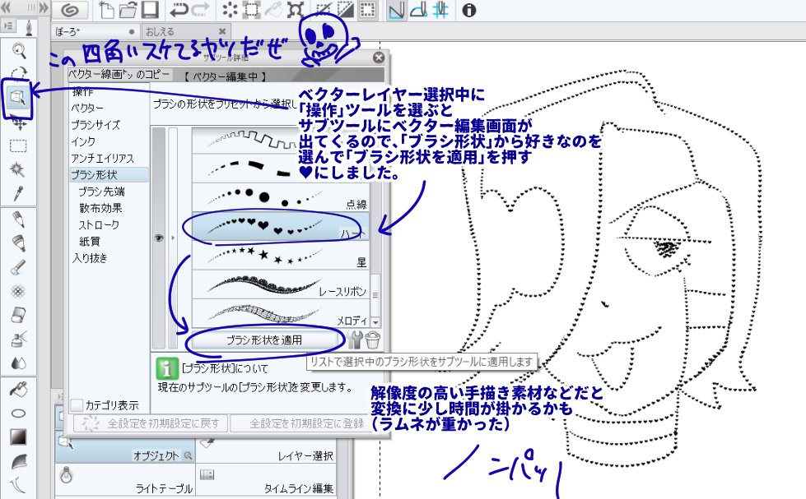
Task: Open the ブラシ先端 subcategory
Action: point(101,192)
